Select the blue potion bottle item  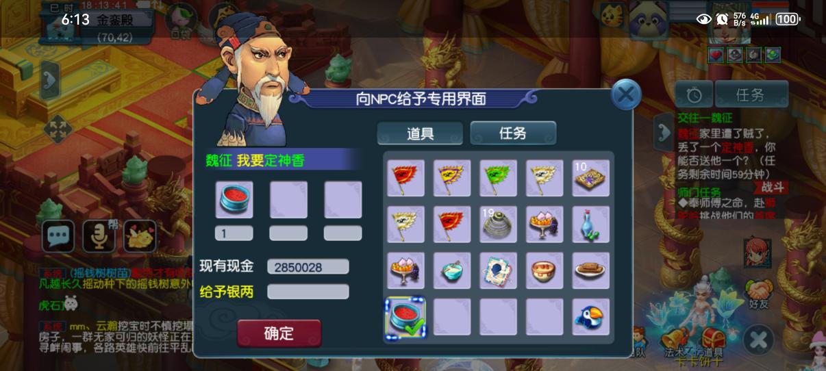(x=590, y=225)
